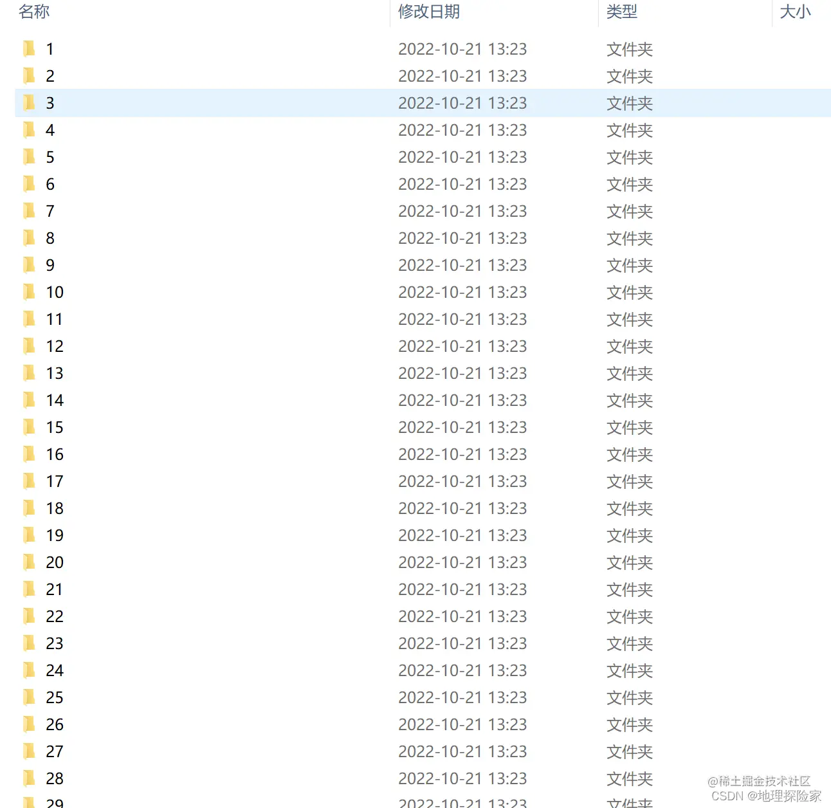Click the folder icon of folder 15
The height and width of the screenshot is (808, 831).
[29, 427]
